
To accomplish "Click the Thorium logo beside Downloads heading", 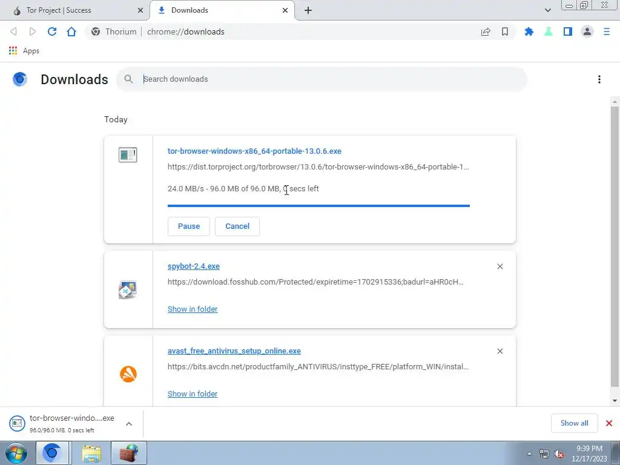I will 20,79.
